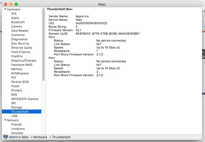Select Parallel SCSI in the sidebar
Viewport: 205px width, 142px height.
20,82
